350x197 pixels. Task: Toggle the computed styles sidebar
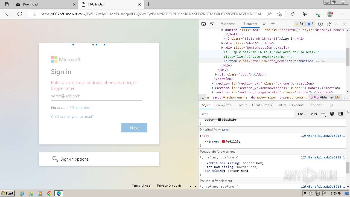[x=341, y=114]
